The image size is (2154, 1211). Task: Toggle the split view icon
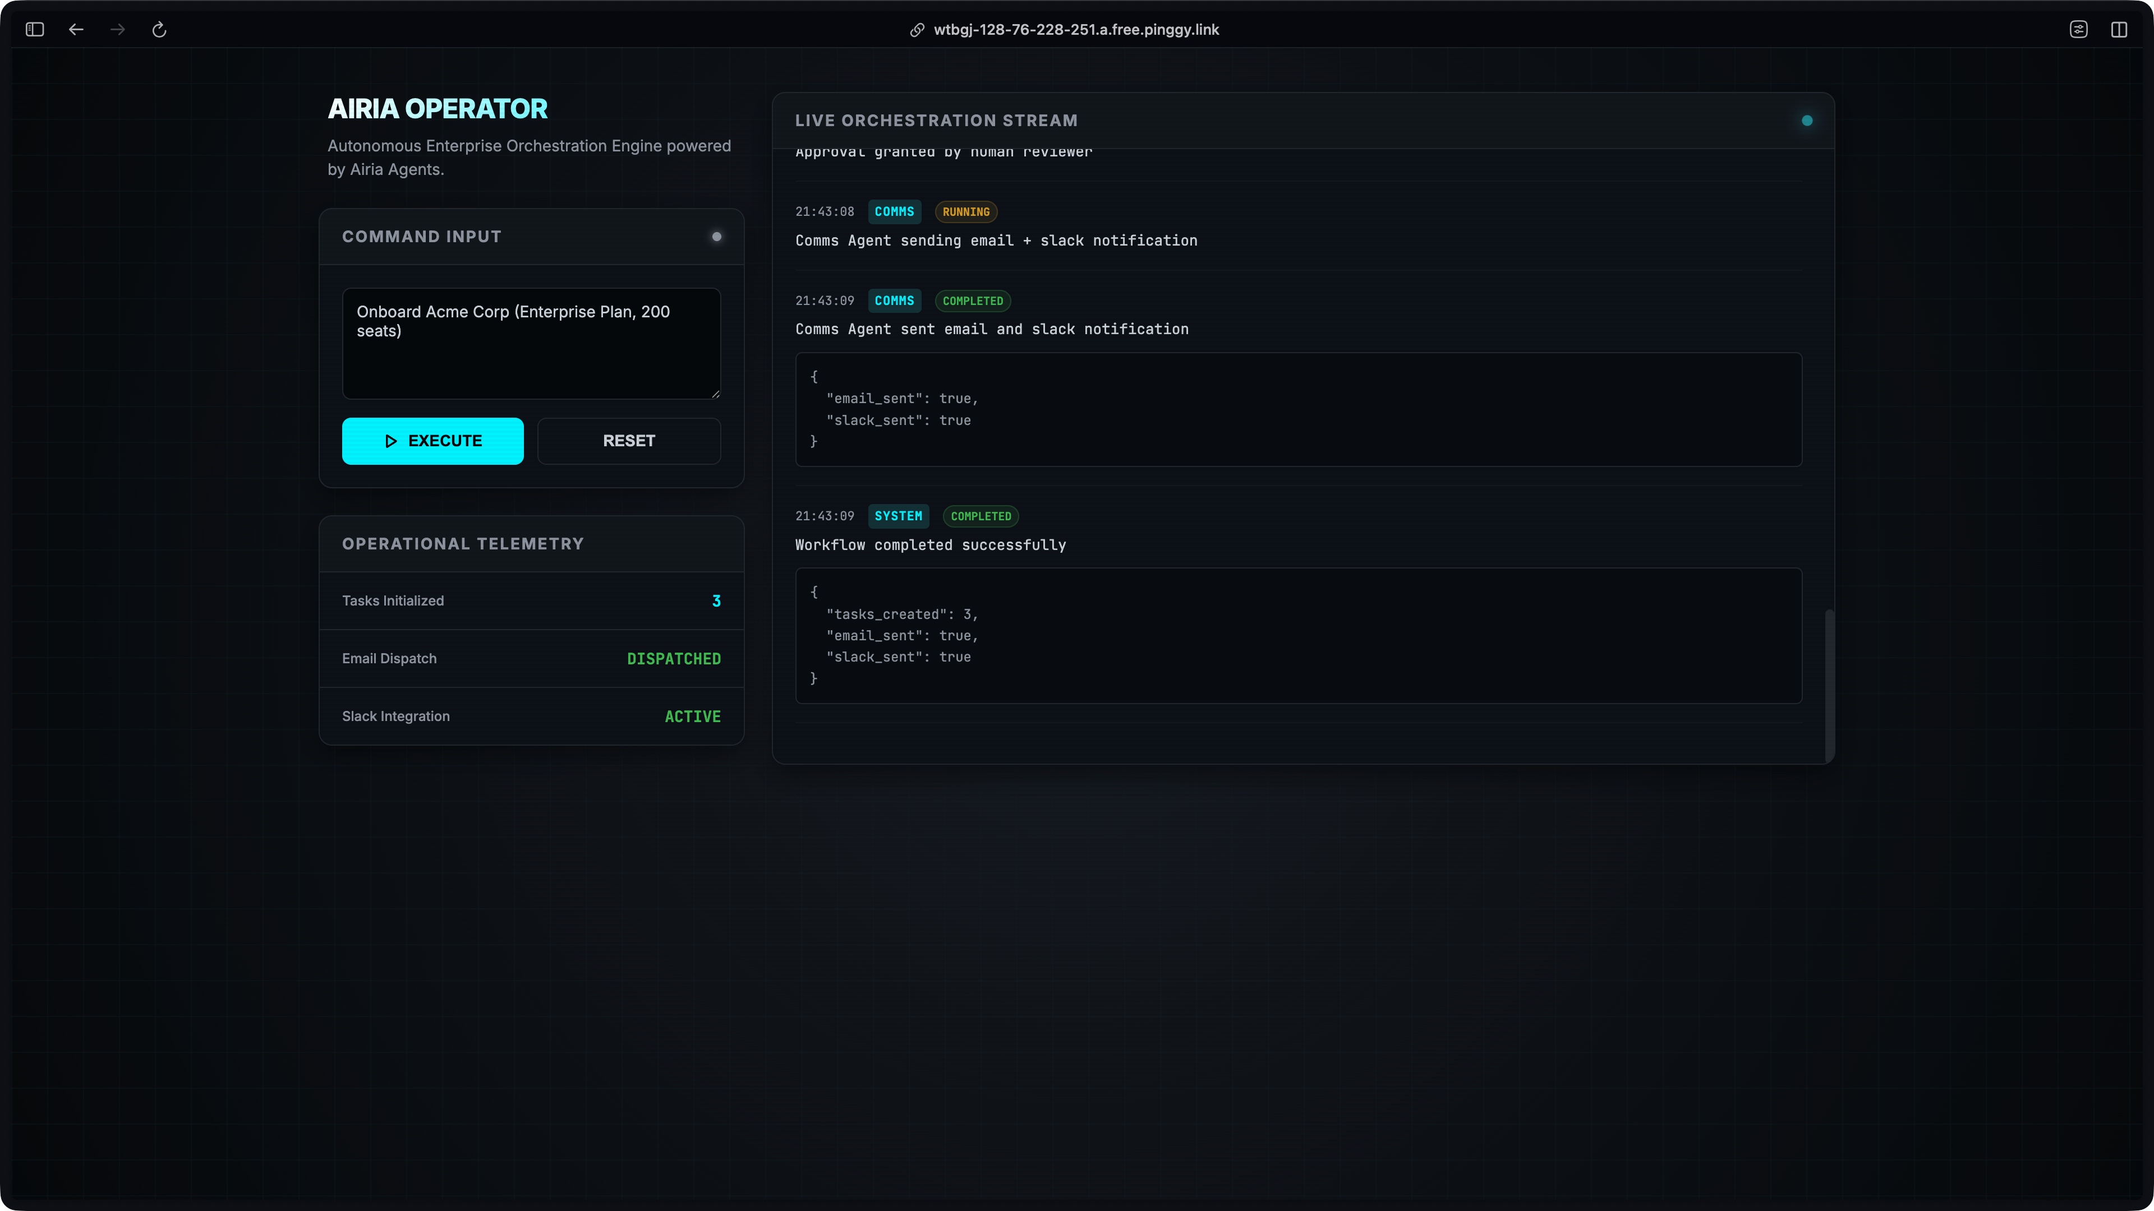(x=2119, y=29)
